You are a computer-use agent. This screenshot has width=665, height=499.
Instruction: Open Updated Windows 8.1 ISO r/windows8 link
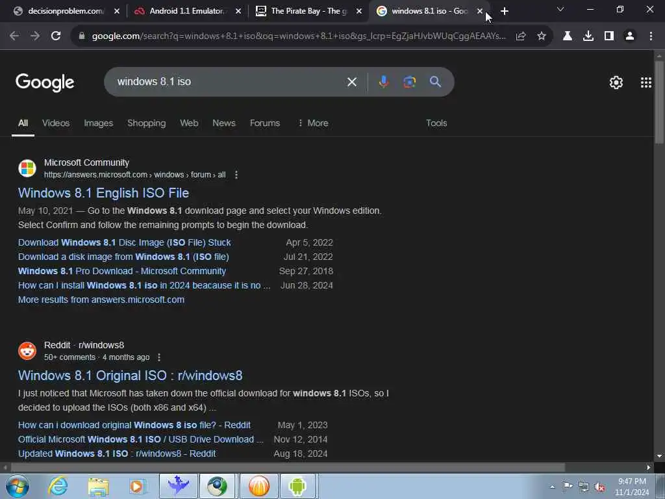[x=117, y=454]
